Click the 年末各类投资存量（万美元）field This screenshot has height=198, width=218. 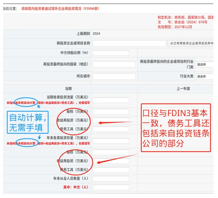tap(111, 141)
